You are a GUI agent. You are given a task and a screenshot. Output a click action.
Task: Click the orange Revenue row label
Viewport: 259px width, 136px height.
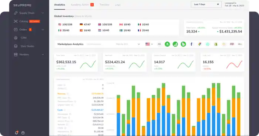(61, 94)
